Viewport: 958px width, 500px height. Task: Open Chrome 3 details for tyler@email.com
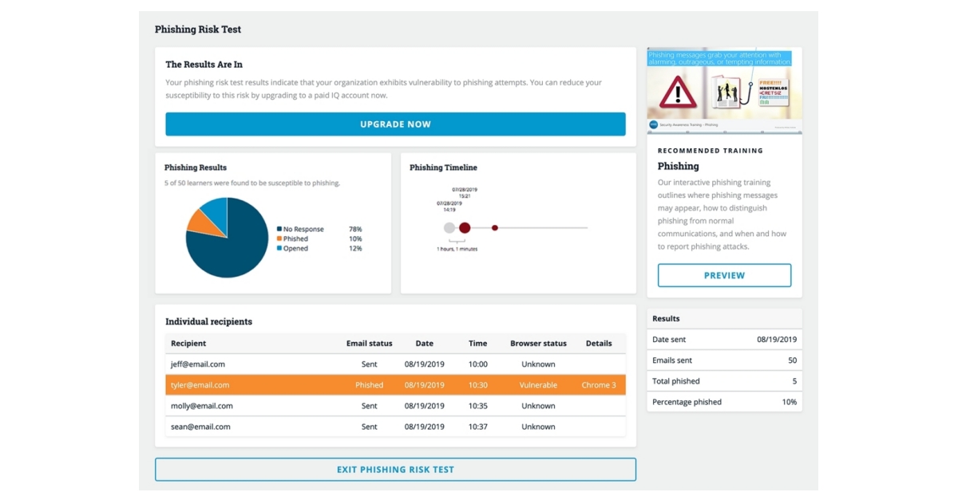599,384
